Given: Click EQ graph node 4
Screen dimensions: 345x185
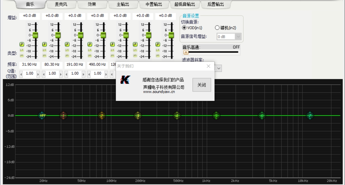Looking at the screenshot, I should point(177,116).
